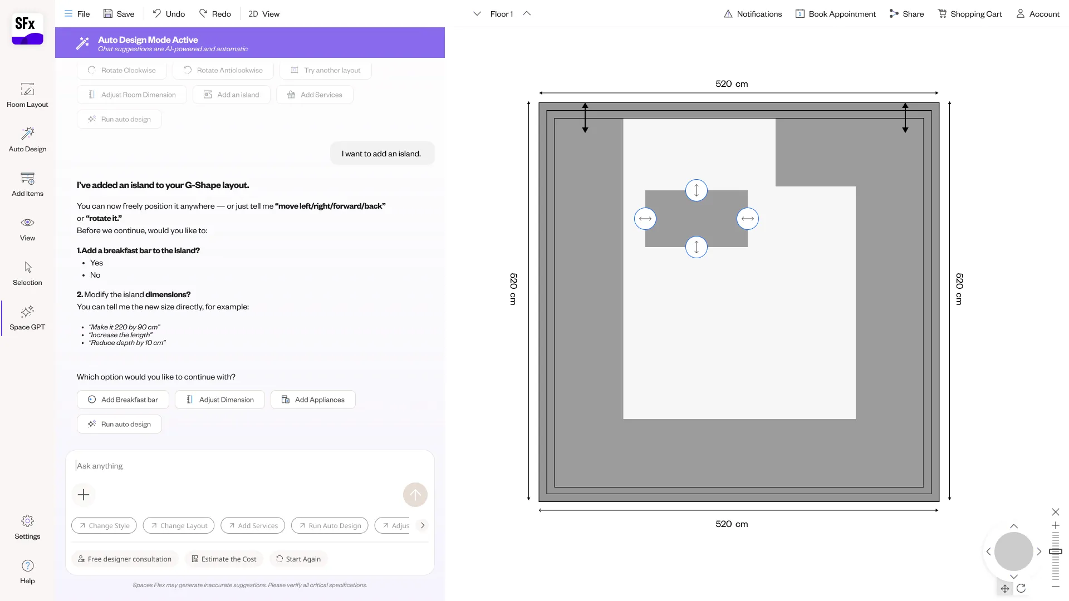Click the pan move icon in navigator
This screenshot has width=1069, height=601.
click(1004, 588)
